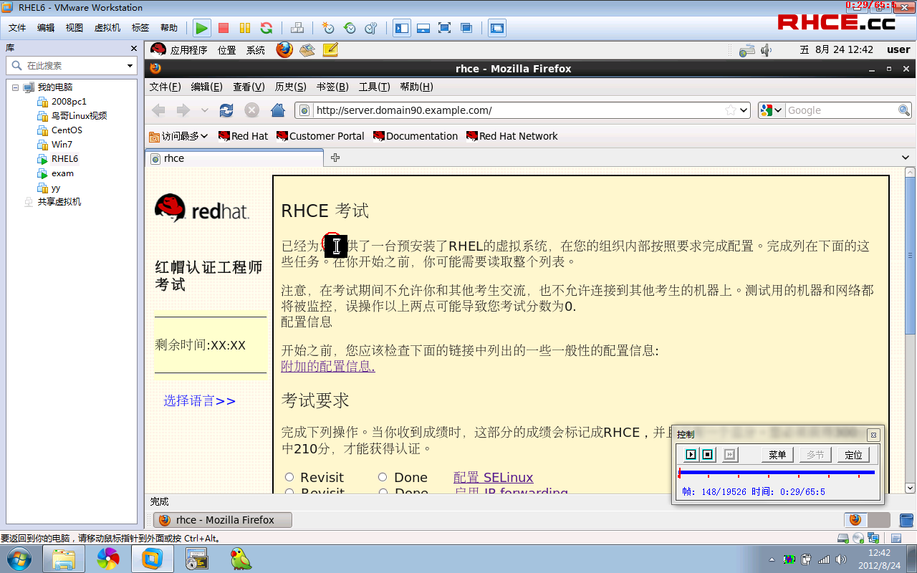Open VMware 文件 menu
Image resolution: width=917 pixels, height=573 pixels.
click(x=17, y=28)
